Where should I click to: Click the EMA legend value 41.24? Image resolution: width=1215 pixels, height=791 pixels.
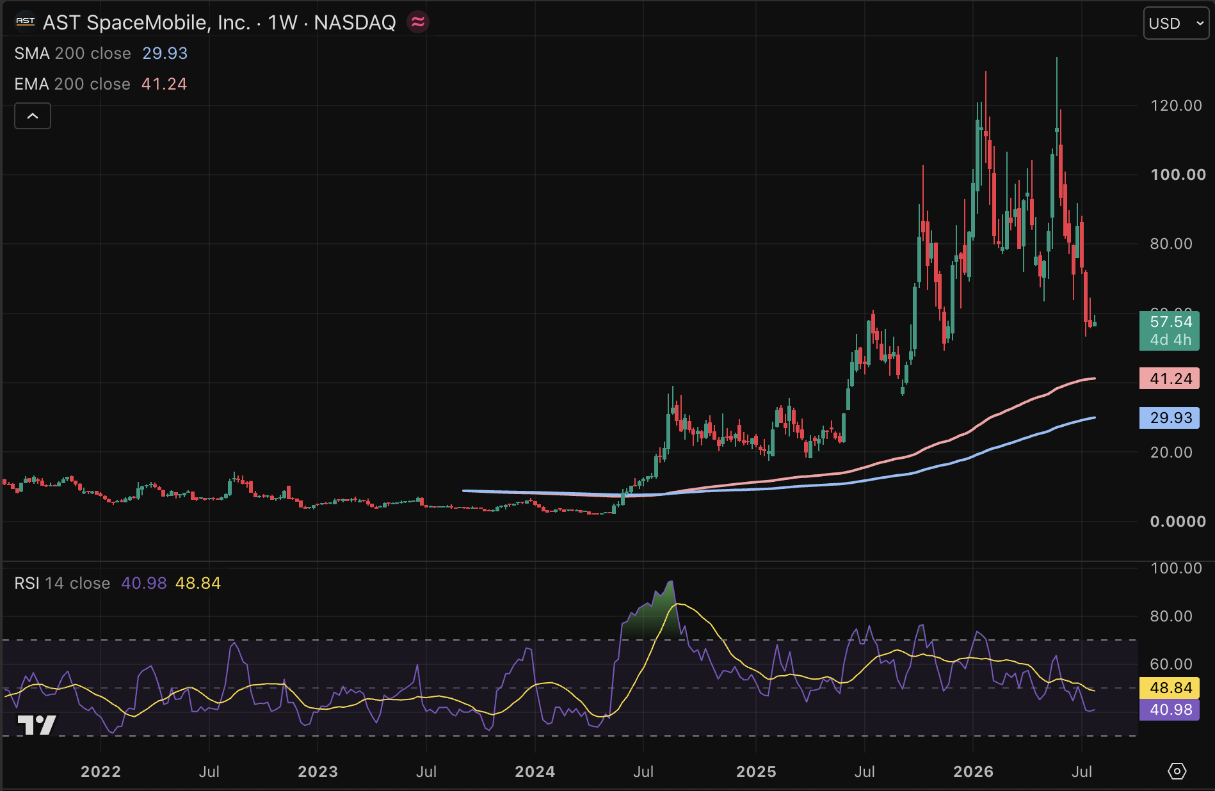[x=165, y=84]
